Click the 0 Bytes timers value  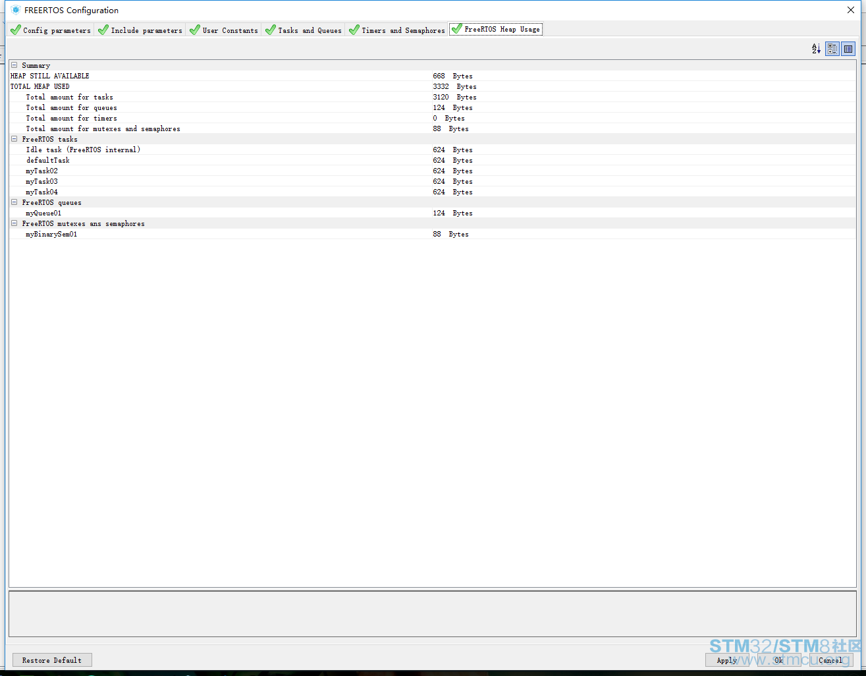click(x=448, y=118)
